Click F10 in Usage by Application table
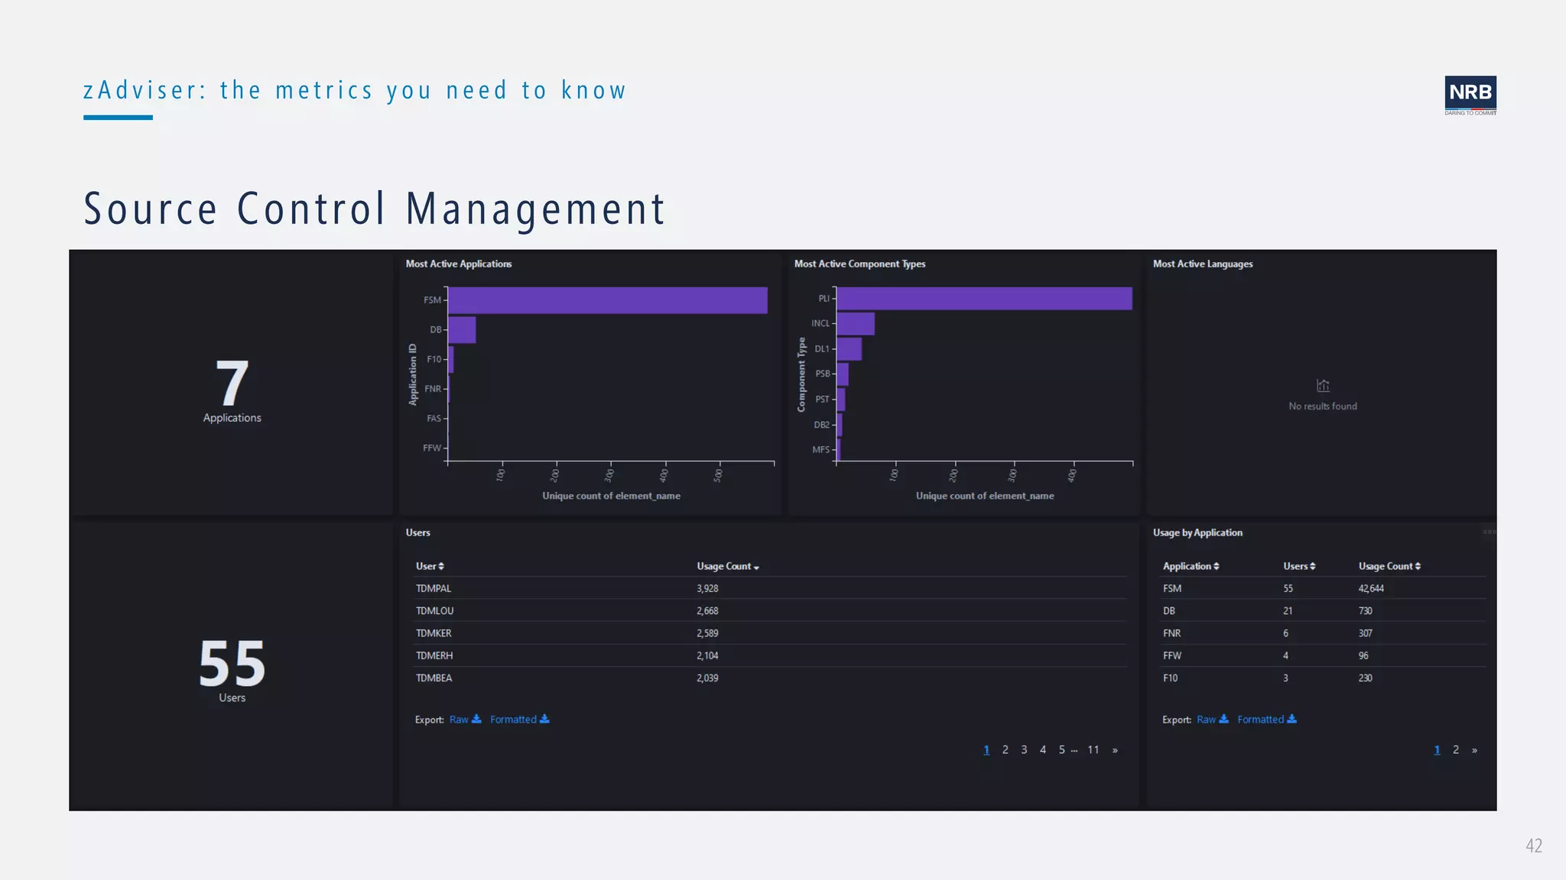Image resolution: width=1566 pixels, height=880 pixels. (1170, 678)
